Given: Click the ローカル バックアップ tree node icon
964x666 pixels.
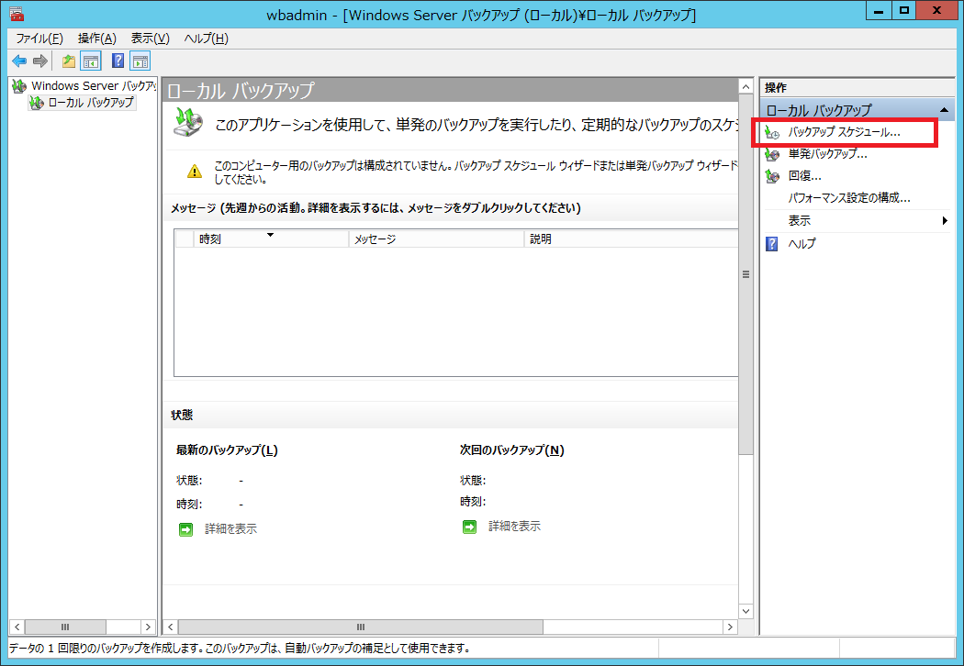Looking at the screenshot, I should 37,103.
